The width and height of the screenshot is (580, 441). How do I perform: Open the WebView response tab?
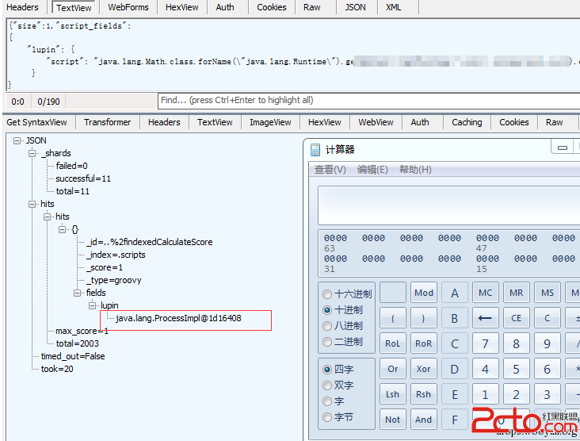[376, 122]
